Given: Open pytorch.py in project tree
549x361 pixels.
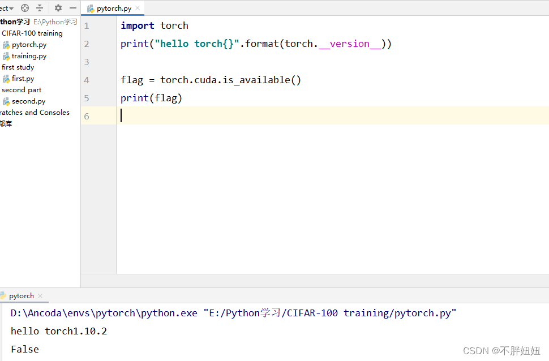Looking at the screenshot, I should click(29, 45).
